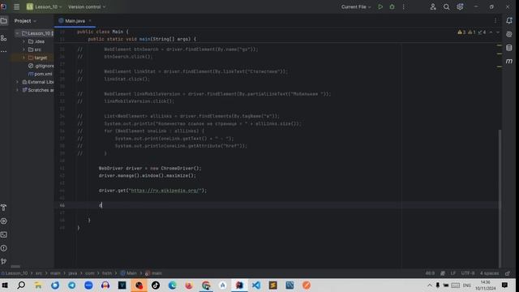
Task: Open the Lesson_10 project dropdown
Action: pos(44,6)
